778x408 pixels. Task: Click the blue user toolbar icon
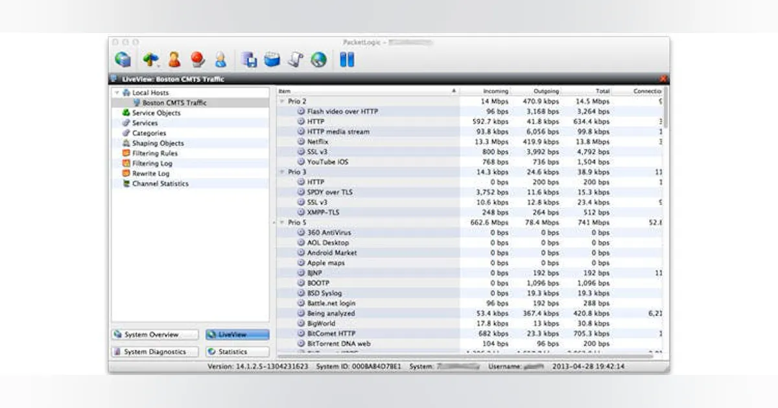point(220,60)
